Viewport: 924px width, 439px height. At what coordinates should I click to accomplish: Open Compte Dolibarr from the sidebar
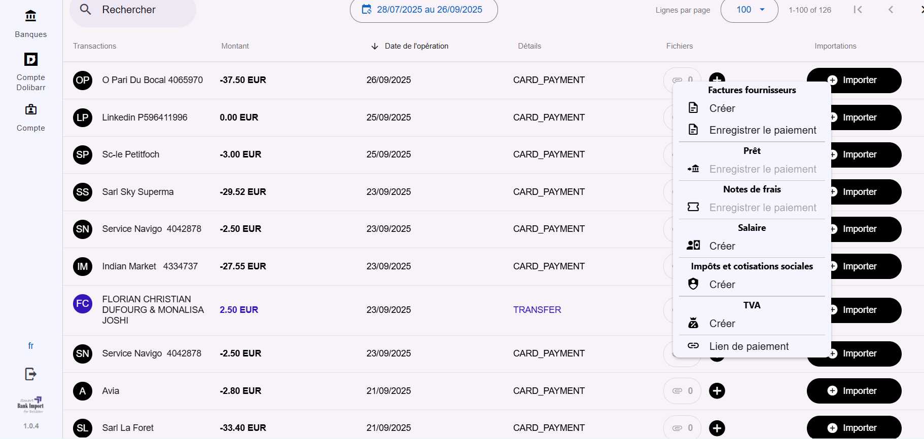click(x=30, y=60)
